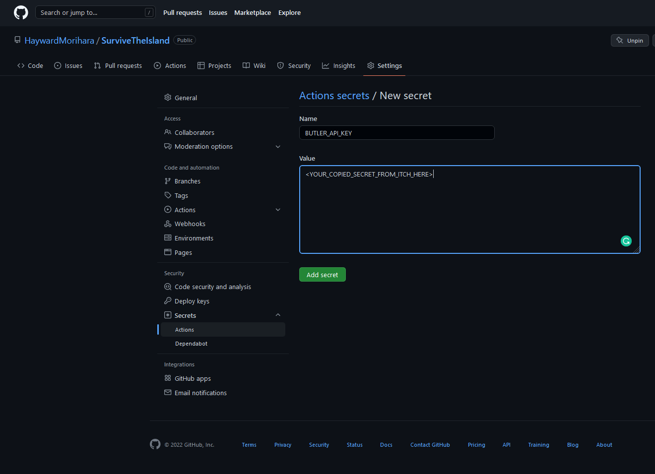Click the General gear icon in sidebar
Screen dimensions: 655x474
click(x=168, y=98)
